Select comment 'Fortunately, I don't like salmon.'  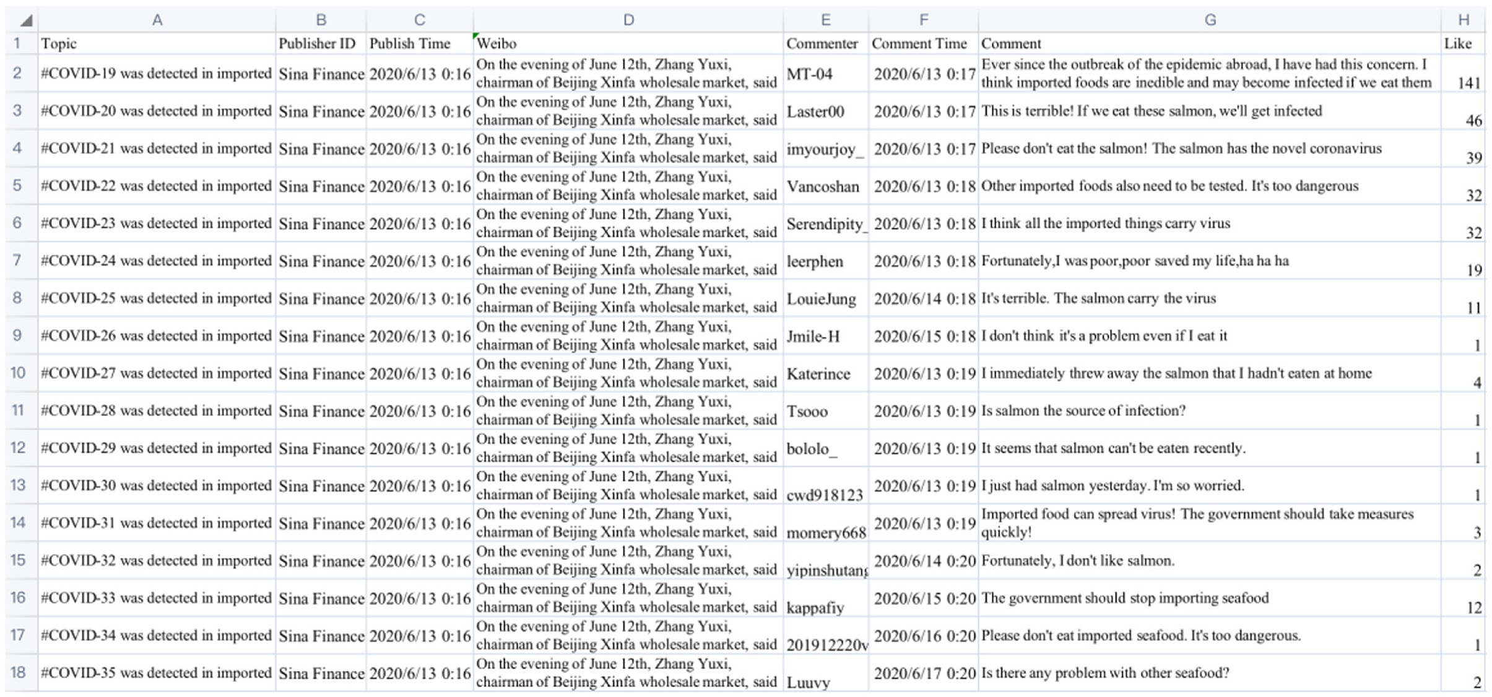[1210, 561]
